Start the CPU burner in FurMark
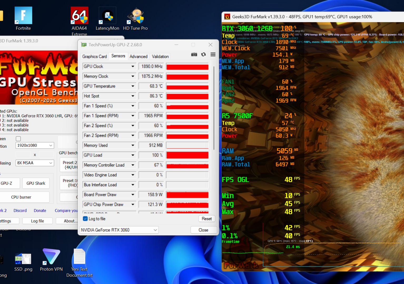Viewport: 404px width, 284px height. click(21, 197)
